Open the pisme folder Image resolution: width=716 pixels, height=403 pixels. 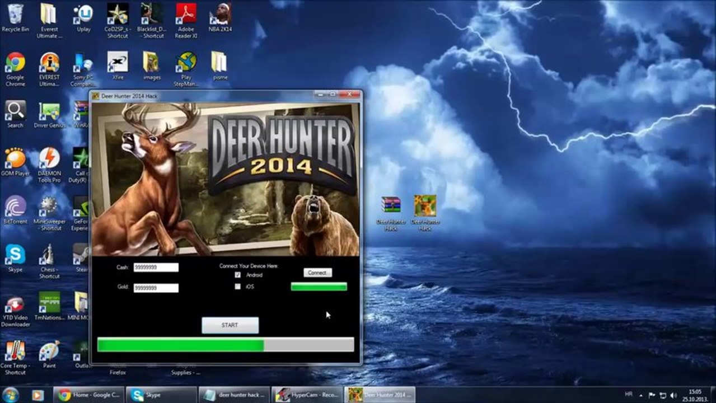[x=220, y=66]
